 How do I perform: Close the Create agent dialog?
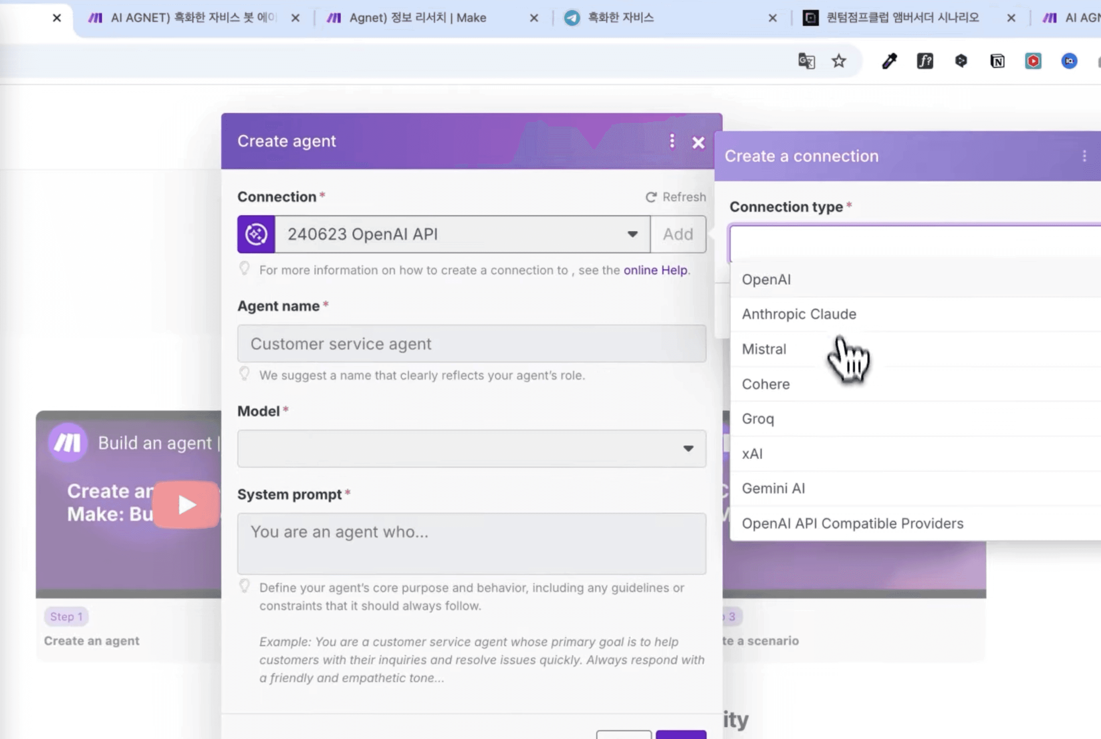(698, 143)
